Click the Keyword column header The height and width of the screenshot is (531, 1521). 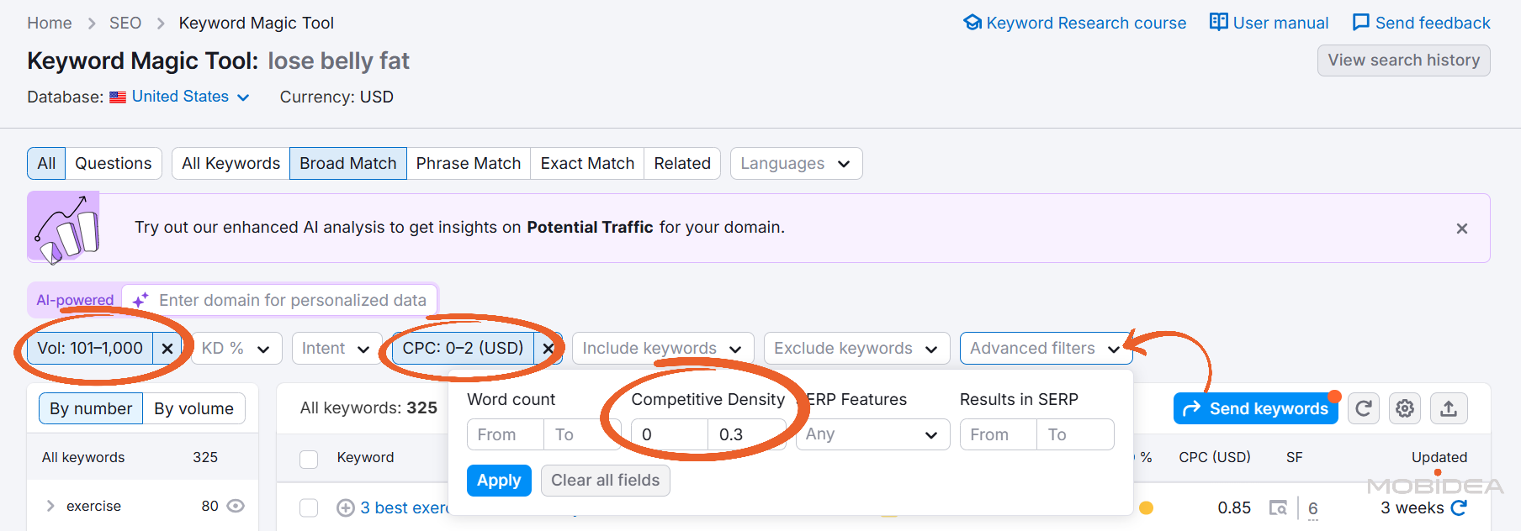point(365,457)
